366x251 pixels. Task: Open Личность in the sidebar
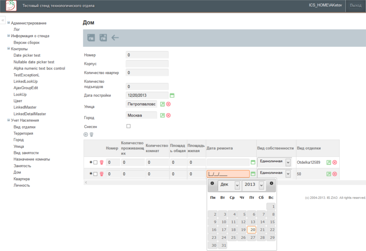pyautogui.click(x=22, y=186)
